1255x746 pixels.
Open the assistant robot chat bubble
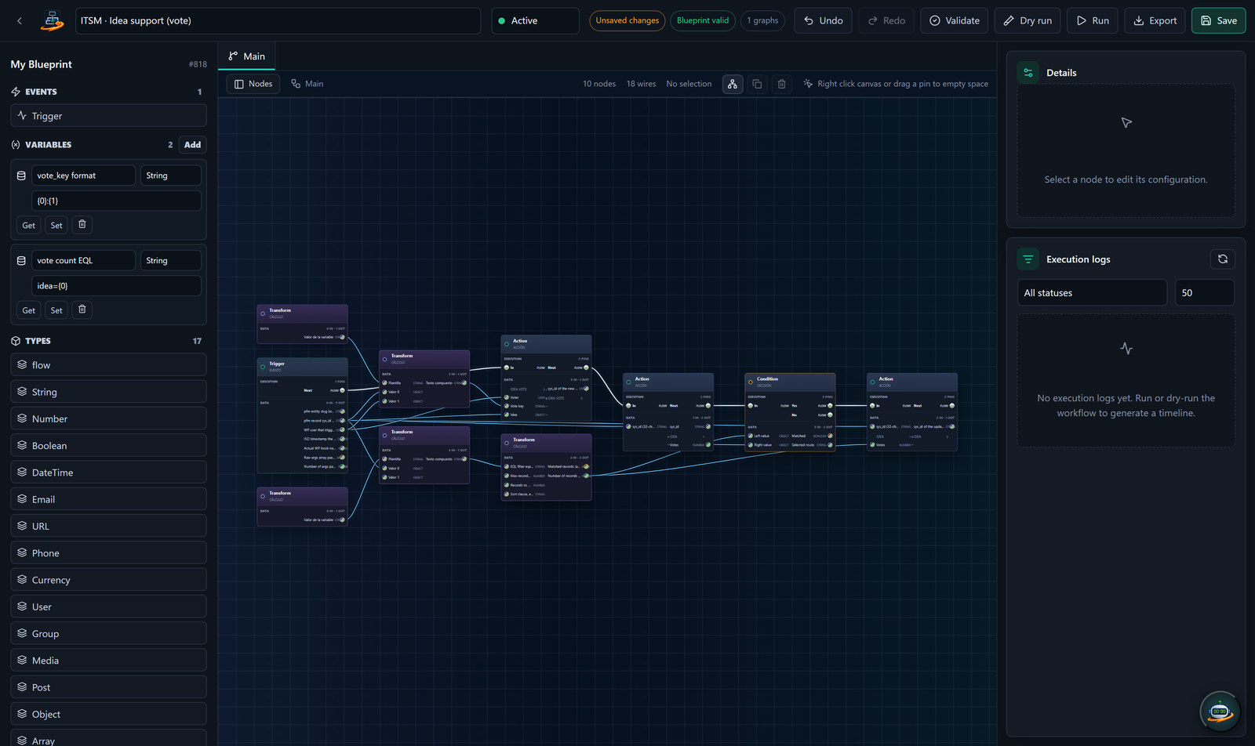(x=1219, y=711)
